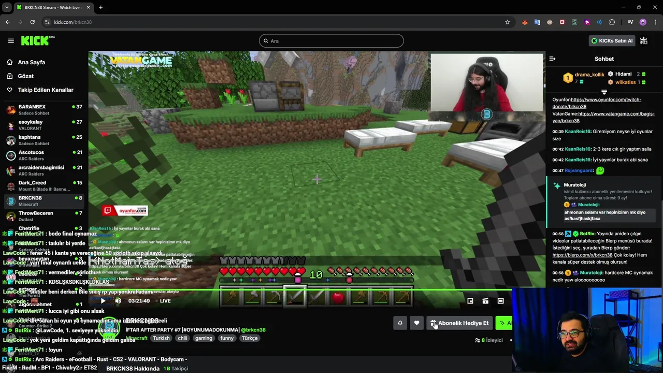This screenshot has width=663, height=373.
Task: Open BARANBEX channel in sidebar
Action: (44, 109)
